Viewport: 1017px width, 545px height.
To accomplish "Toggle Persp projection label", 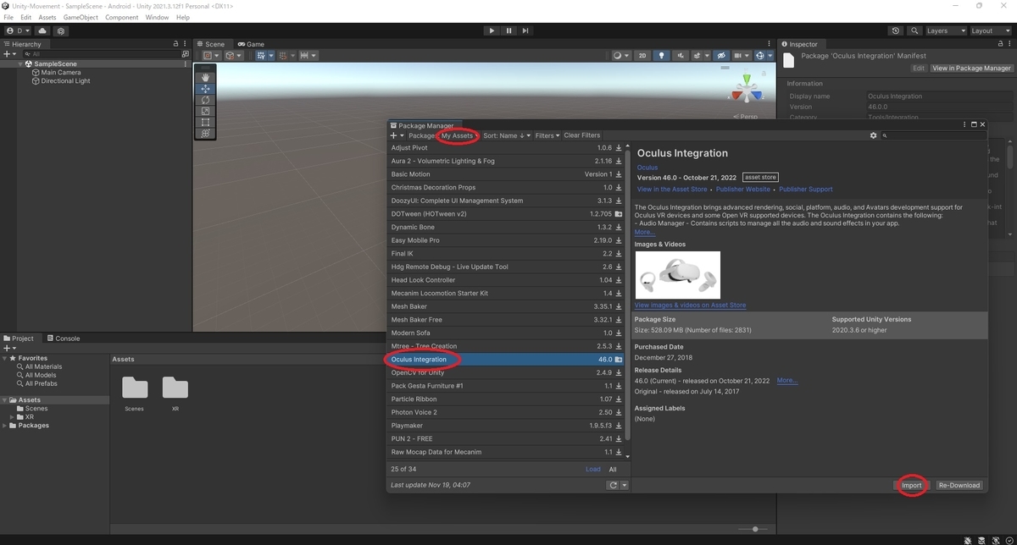I will point(747,117).
